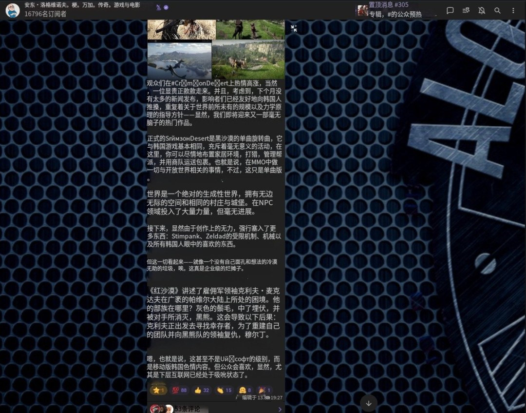526x413 pixels.
Task: Expand comments using the right chevron arrow
Action: (280, 409)
